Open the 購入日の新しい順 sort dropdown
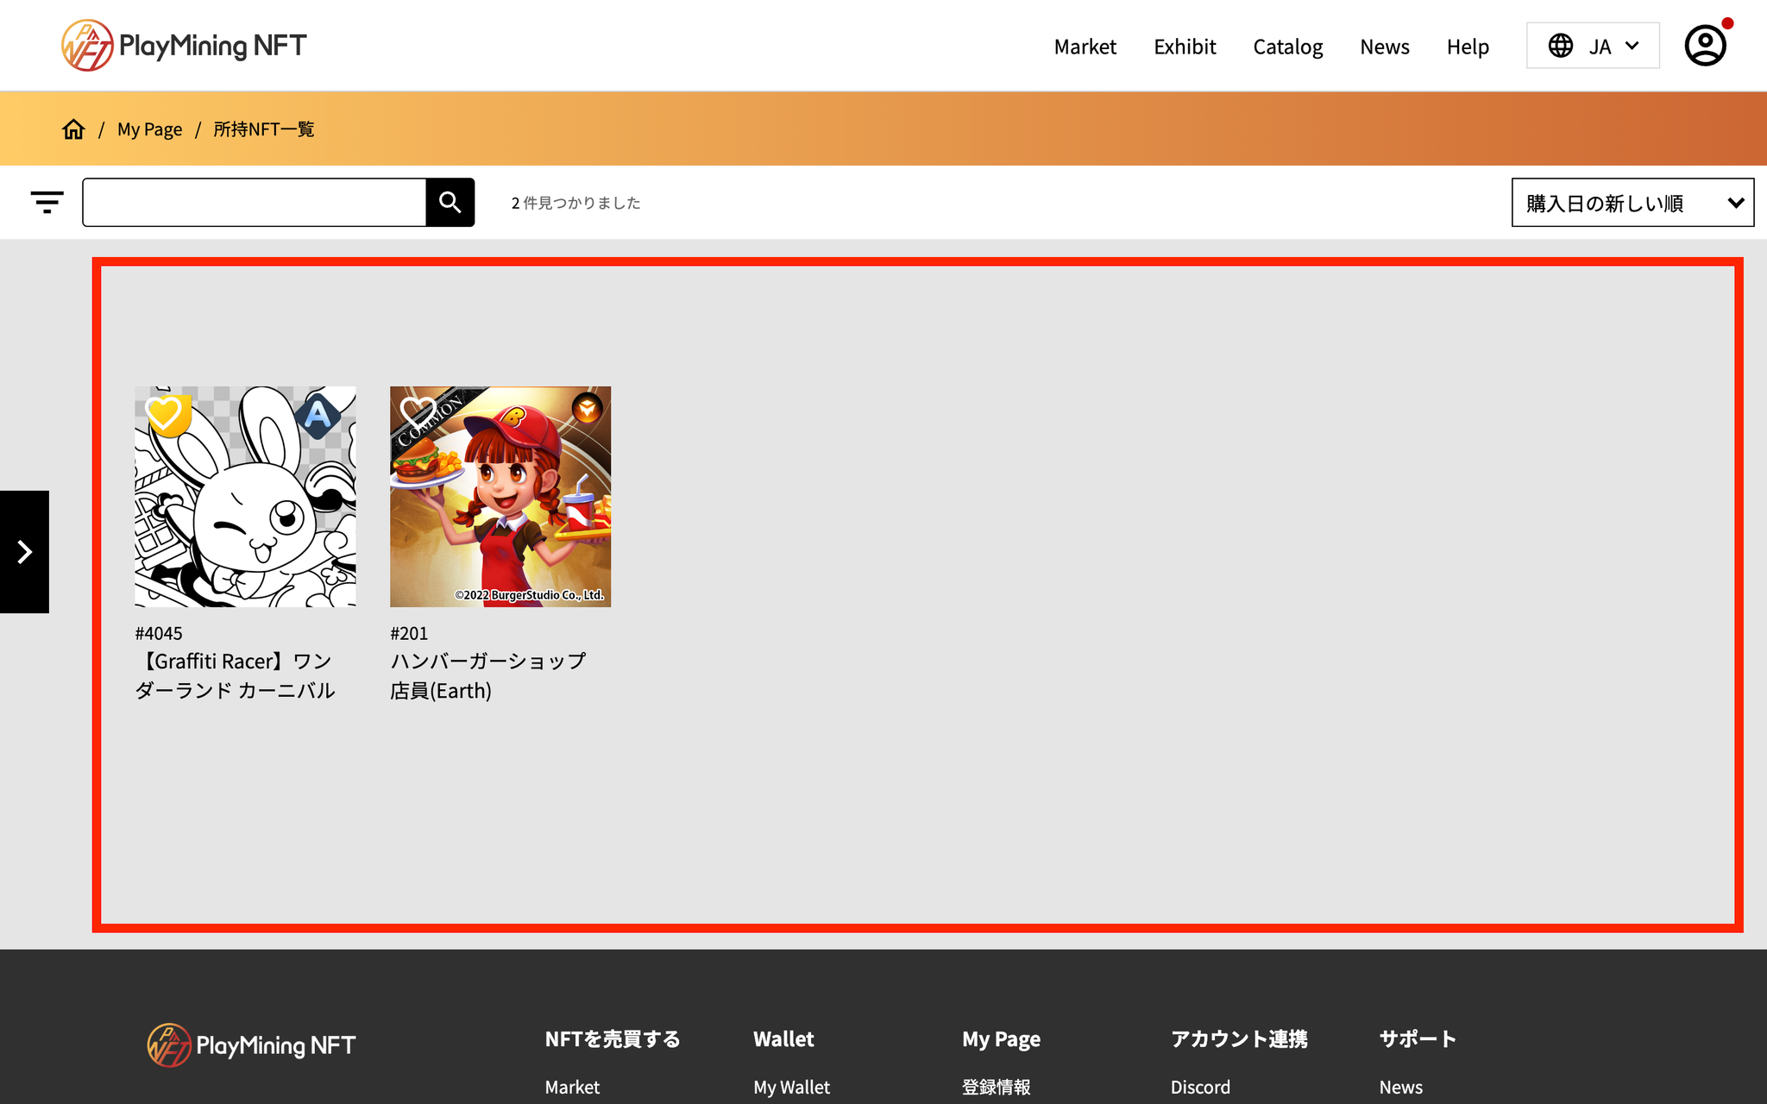The image size is (1767, 1104). tap(1632, 203)
